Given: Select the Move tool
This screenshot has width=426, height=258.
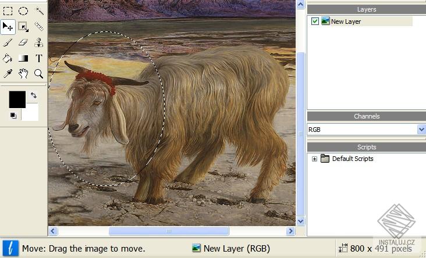Looking at the screenshot, I should (8, 27).
